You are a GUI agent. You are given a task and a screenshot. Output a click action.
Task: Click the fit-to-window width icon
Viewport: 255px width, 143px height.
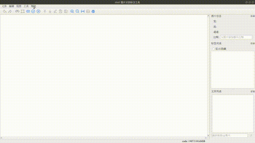[x=82, y=12]
